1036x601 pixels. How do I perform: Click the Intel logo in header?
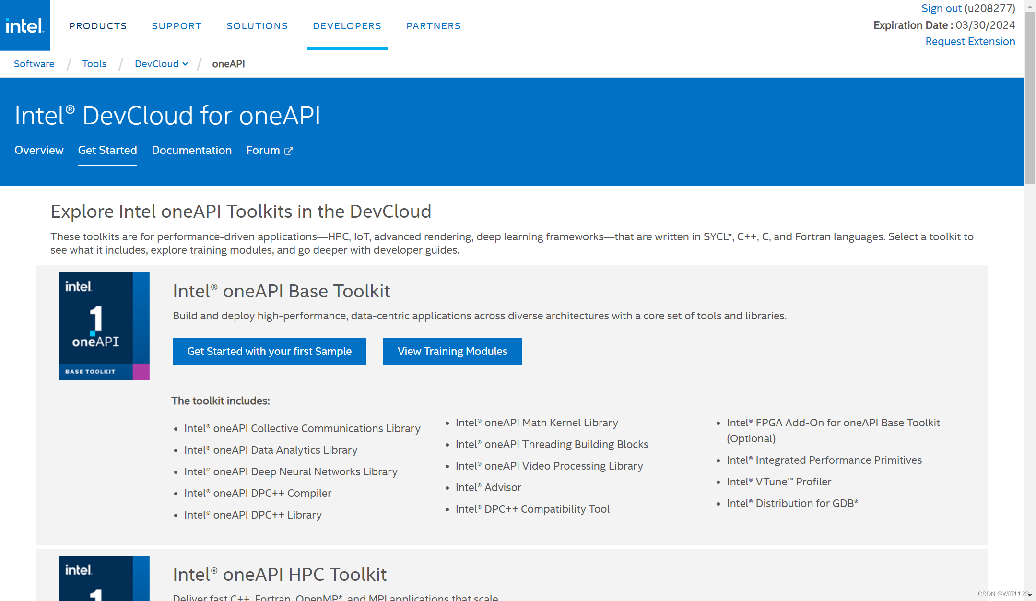pyautogui.click(x=25, y=25)
